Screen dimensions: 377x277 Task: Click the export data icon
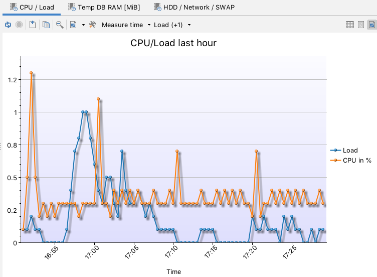coord(33,25)
